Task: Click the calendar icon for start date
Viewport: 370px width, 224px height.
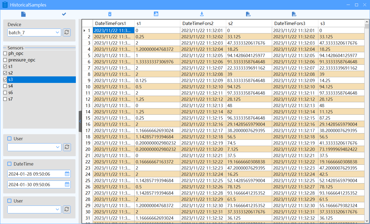Action: point(67,174)
